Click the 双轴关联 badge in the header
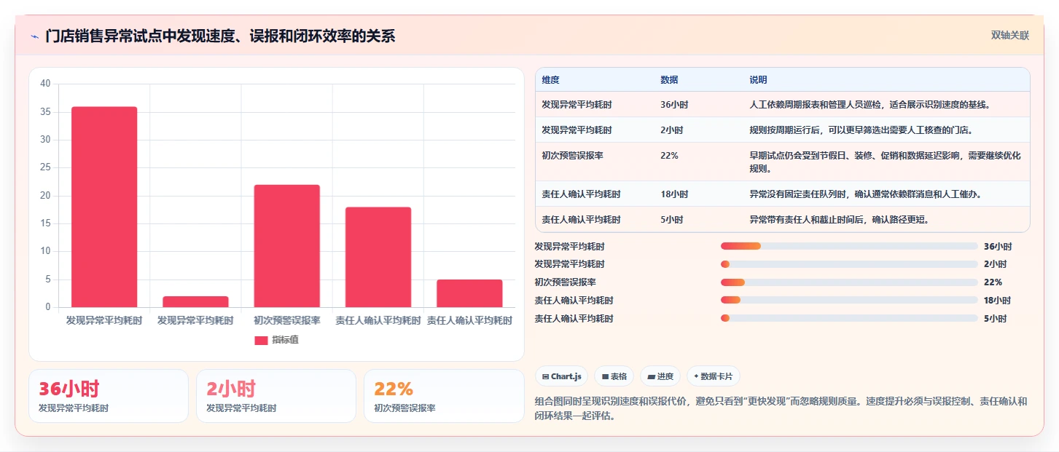1059x452 pixels. (x=1009, y=35)
